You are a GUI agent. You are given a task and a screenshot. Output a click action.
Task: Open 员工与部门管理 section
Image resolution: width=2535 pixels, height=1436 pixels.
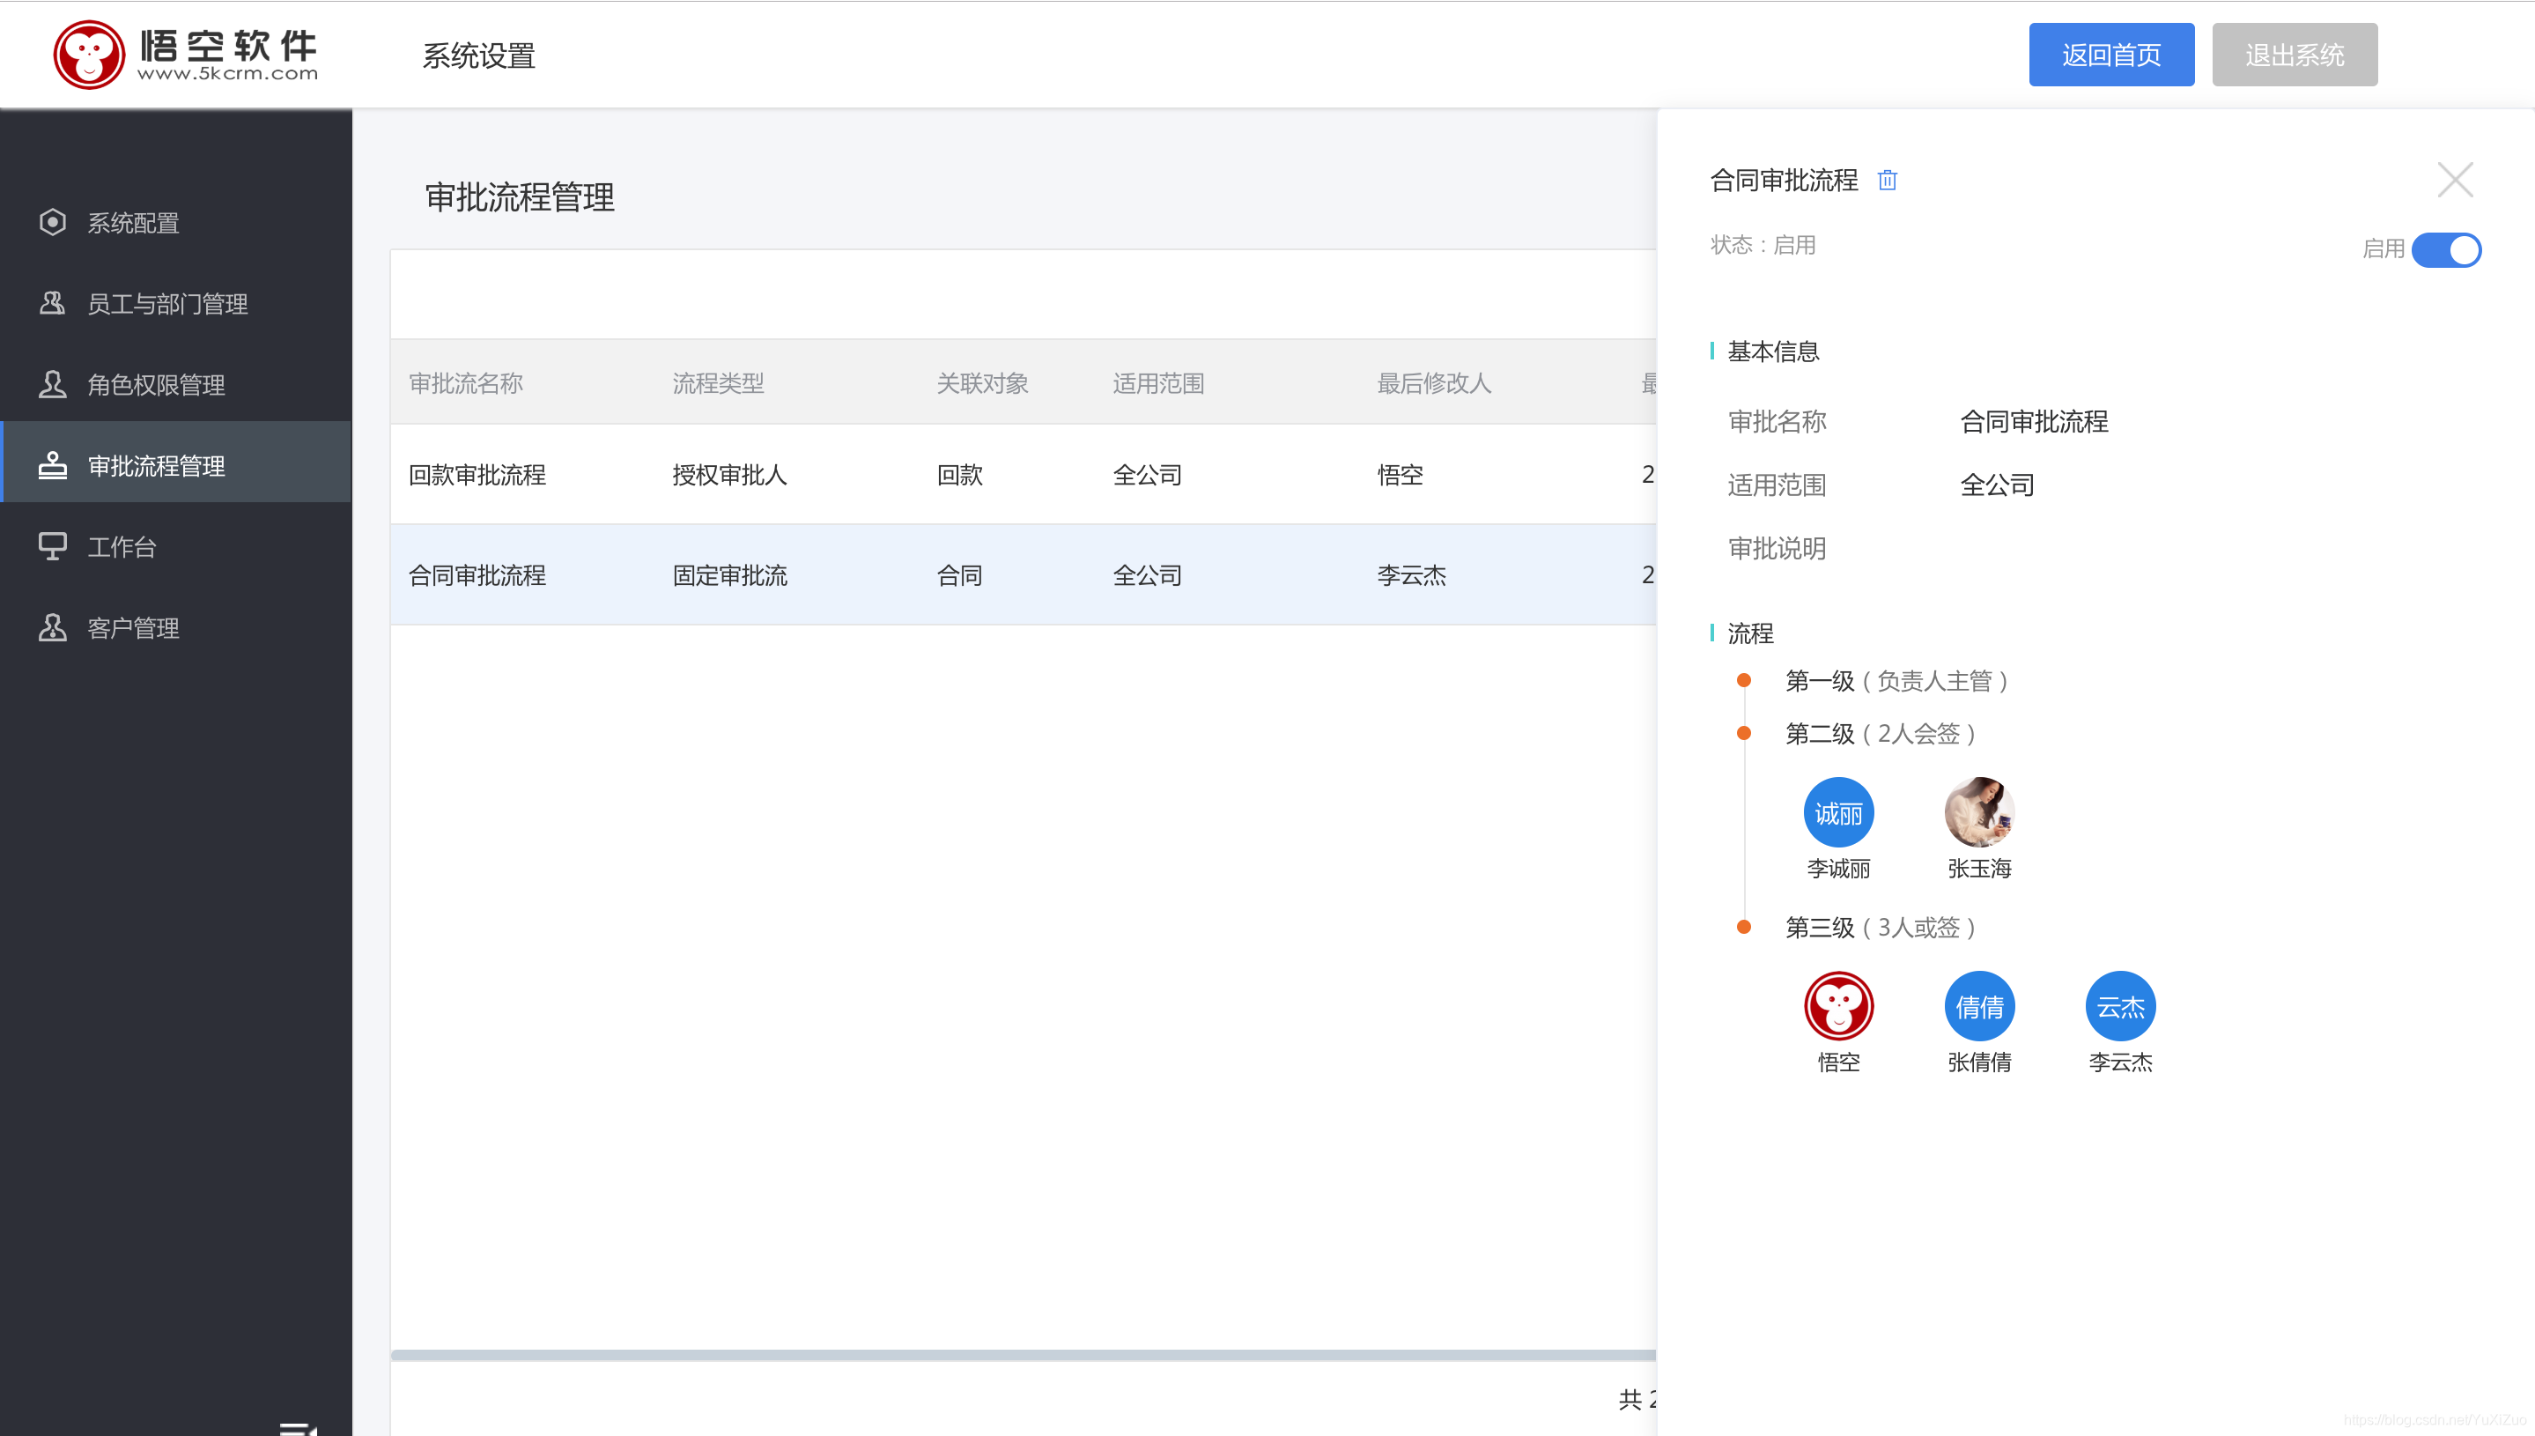click(167, 304)
